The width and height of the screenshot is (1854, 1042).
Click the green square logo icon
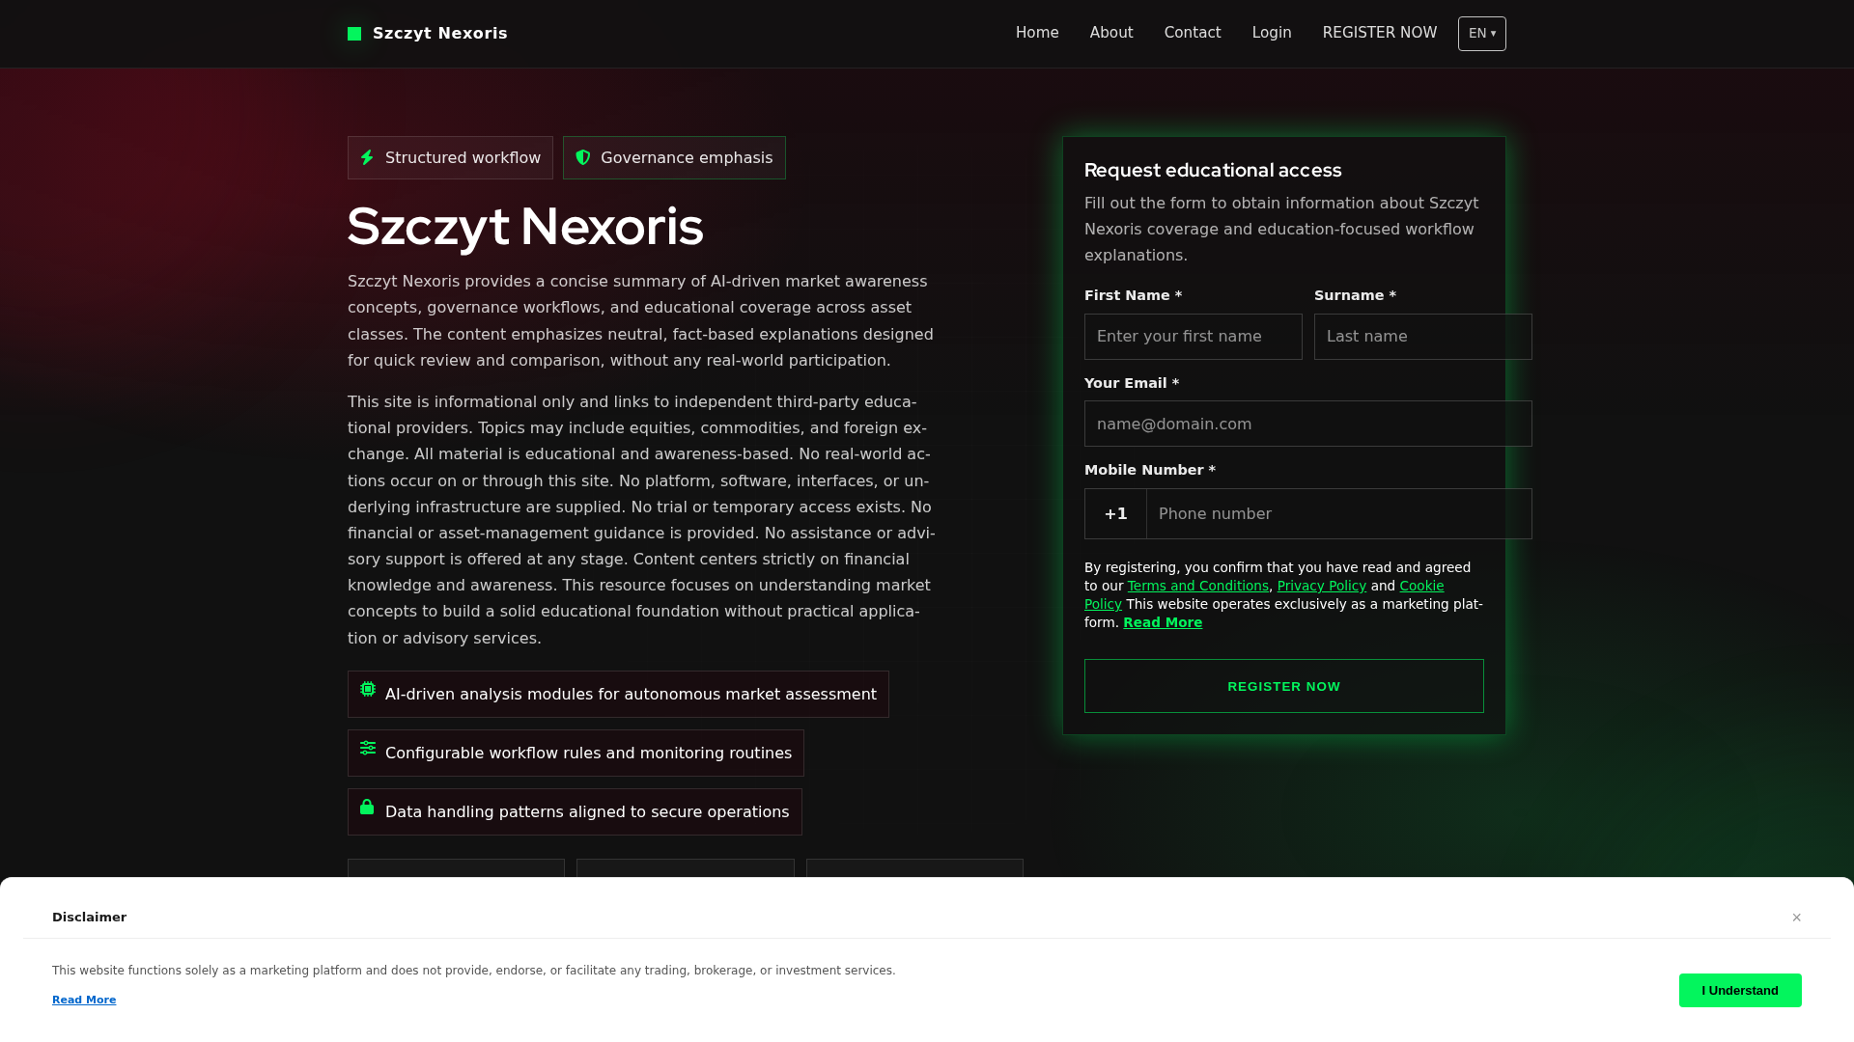[x=354, y=34]
